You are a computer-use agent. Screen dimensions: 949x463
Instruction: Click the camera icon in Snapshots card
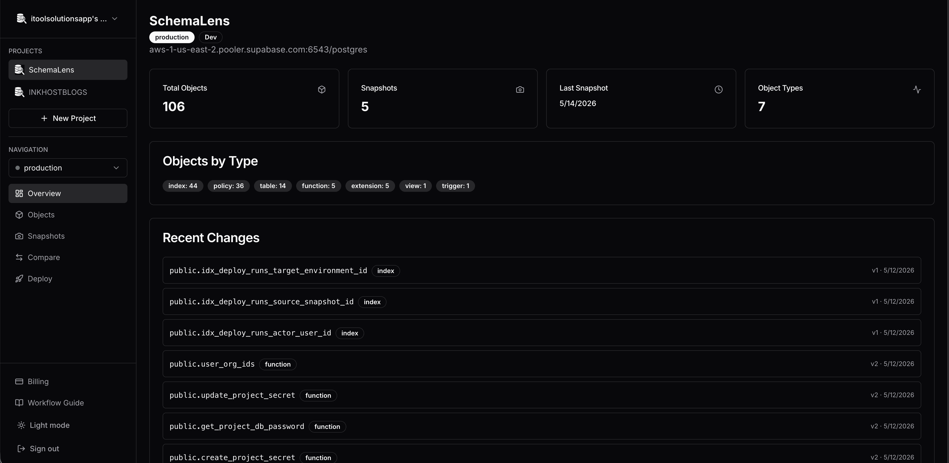pyautogui.click(x=520, y=90)
